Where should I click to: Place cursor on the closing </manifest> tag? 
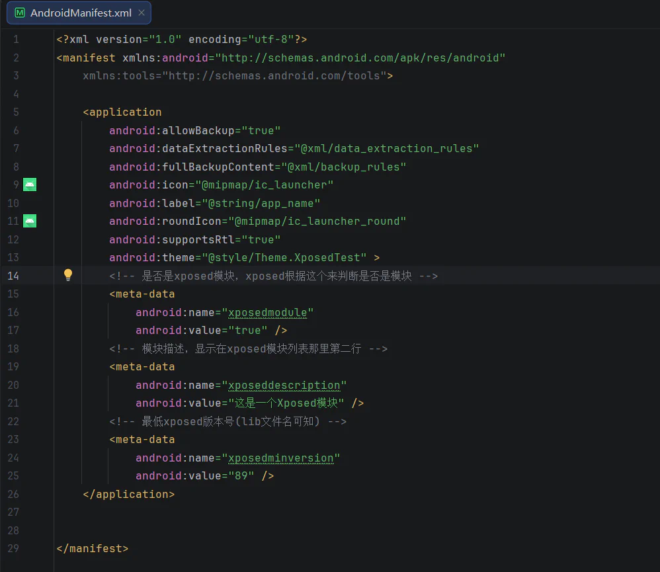[92, 548]
